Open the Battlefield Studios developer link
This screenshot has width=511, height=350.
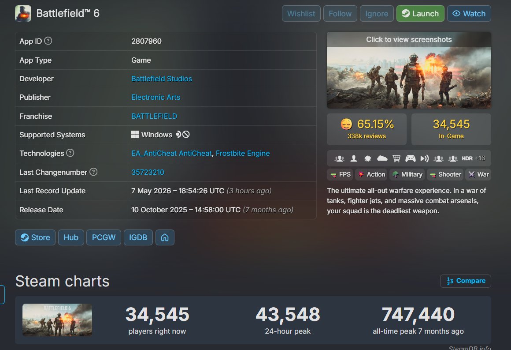(162, 79)
